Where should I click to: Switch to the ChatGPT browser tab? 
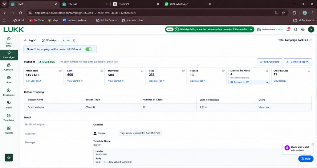pos(136,4)
